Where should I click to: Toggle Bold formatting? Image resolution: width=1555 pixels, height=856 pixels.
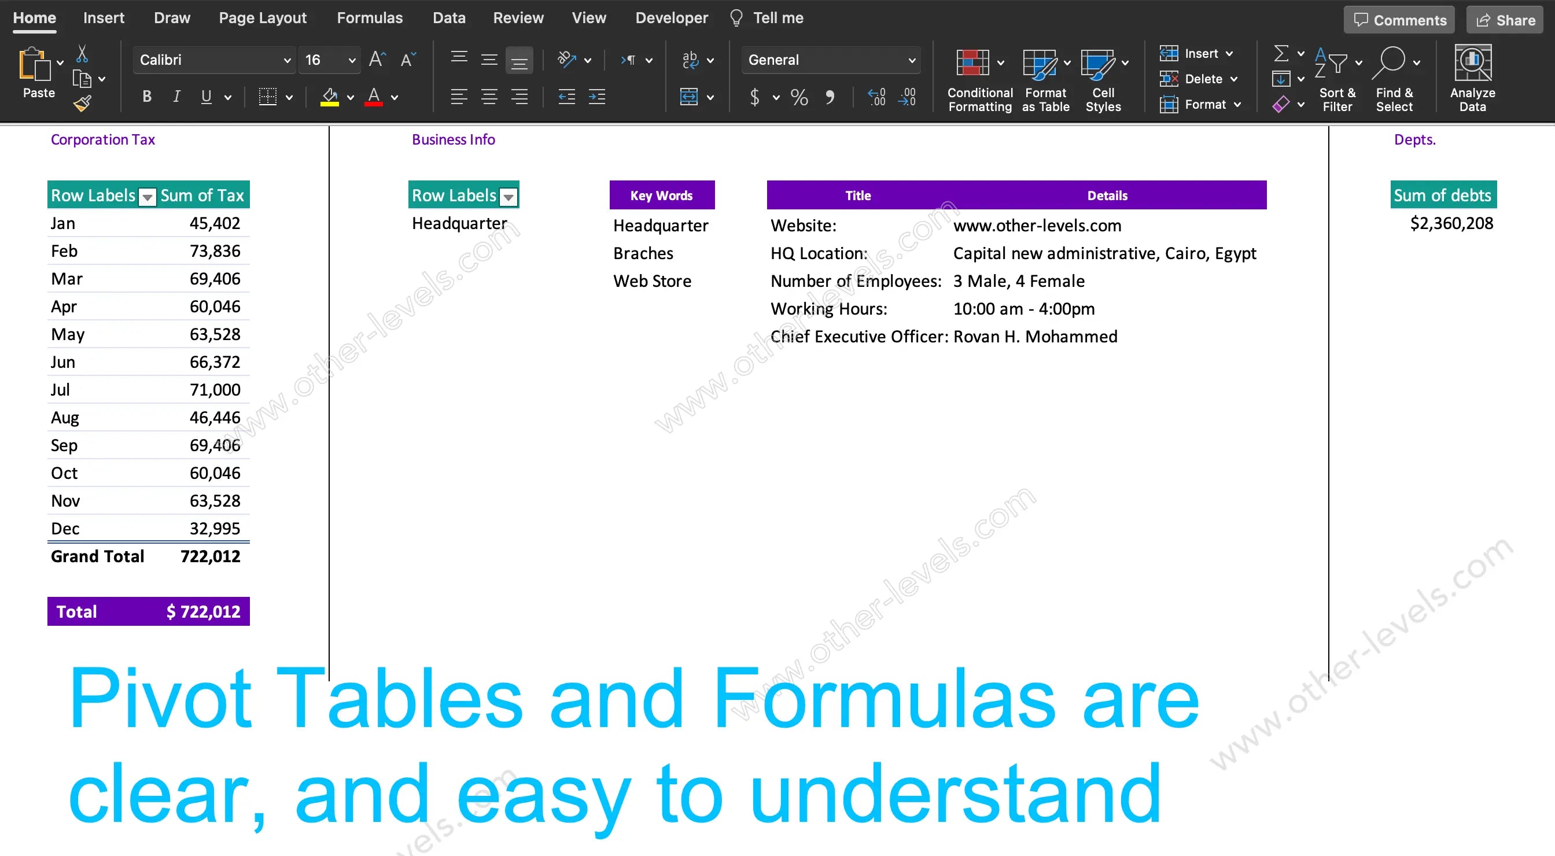pos(147,97)
